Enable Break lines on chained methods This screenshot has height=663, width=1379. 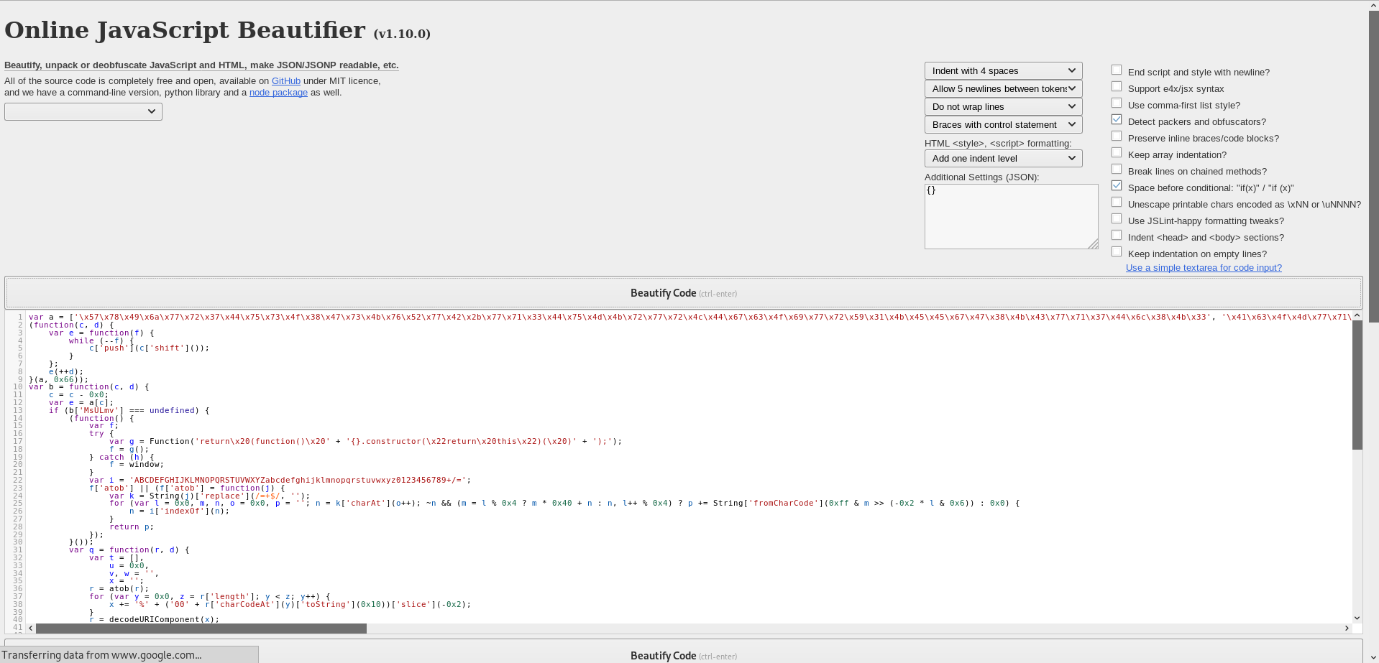tap(1117, 170)
